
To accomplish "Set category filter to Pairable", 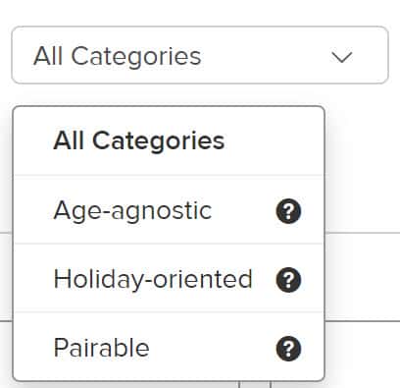I will (x=169, y=347).
